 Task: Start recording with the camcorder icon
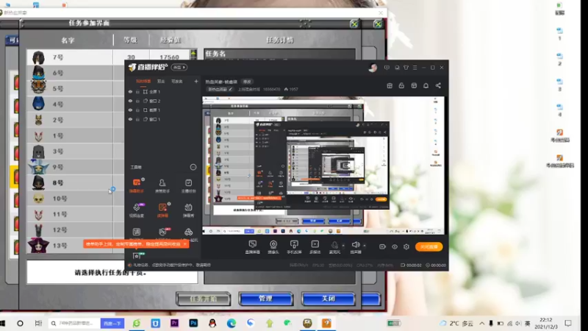(382, 246)
